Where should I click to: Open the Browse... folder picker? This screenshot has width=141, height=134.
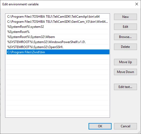point(125,37)
